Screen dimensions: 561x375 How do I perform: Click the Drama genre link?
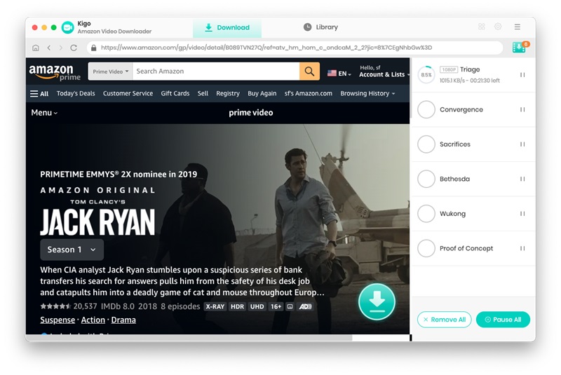pos(123,320)
